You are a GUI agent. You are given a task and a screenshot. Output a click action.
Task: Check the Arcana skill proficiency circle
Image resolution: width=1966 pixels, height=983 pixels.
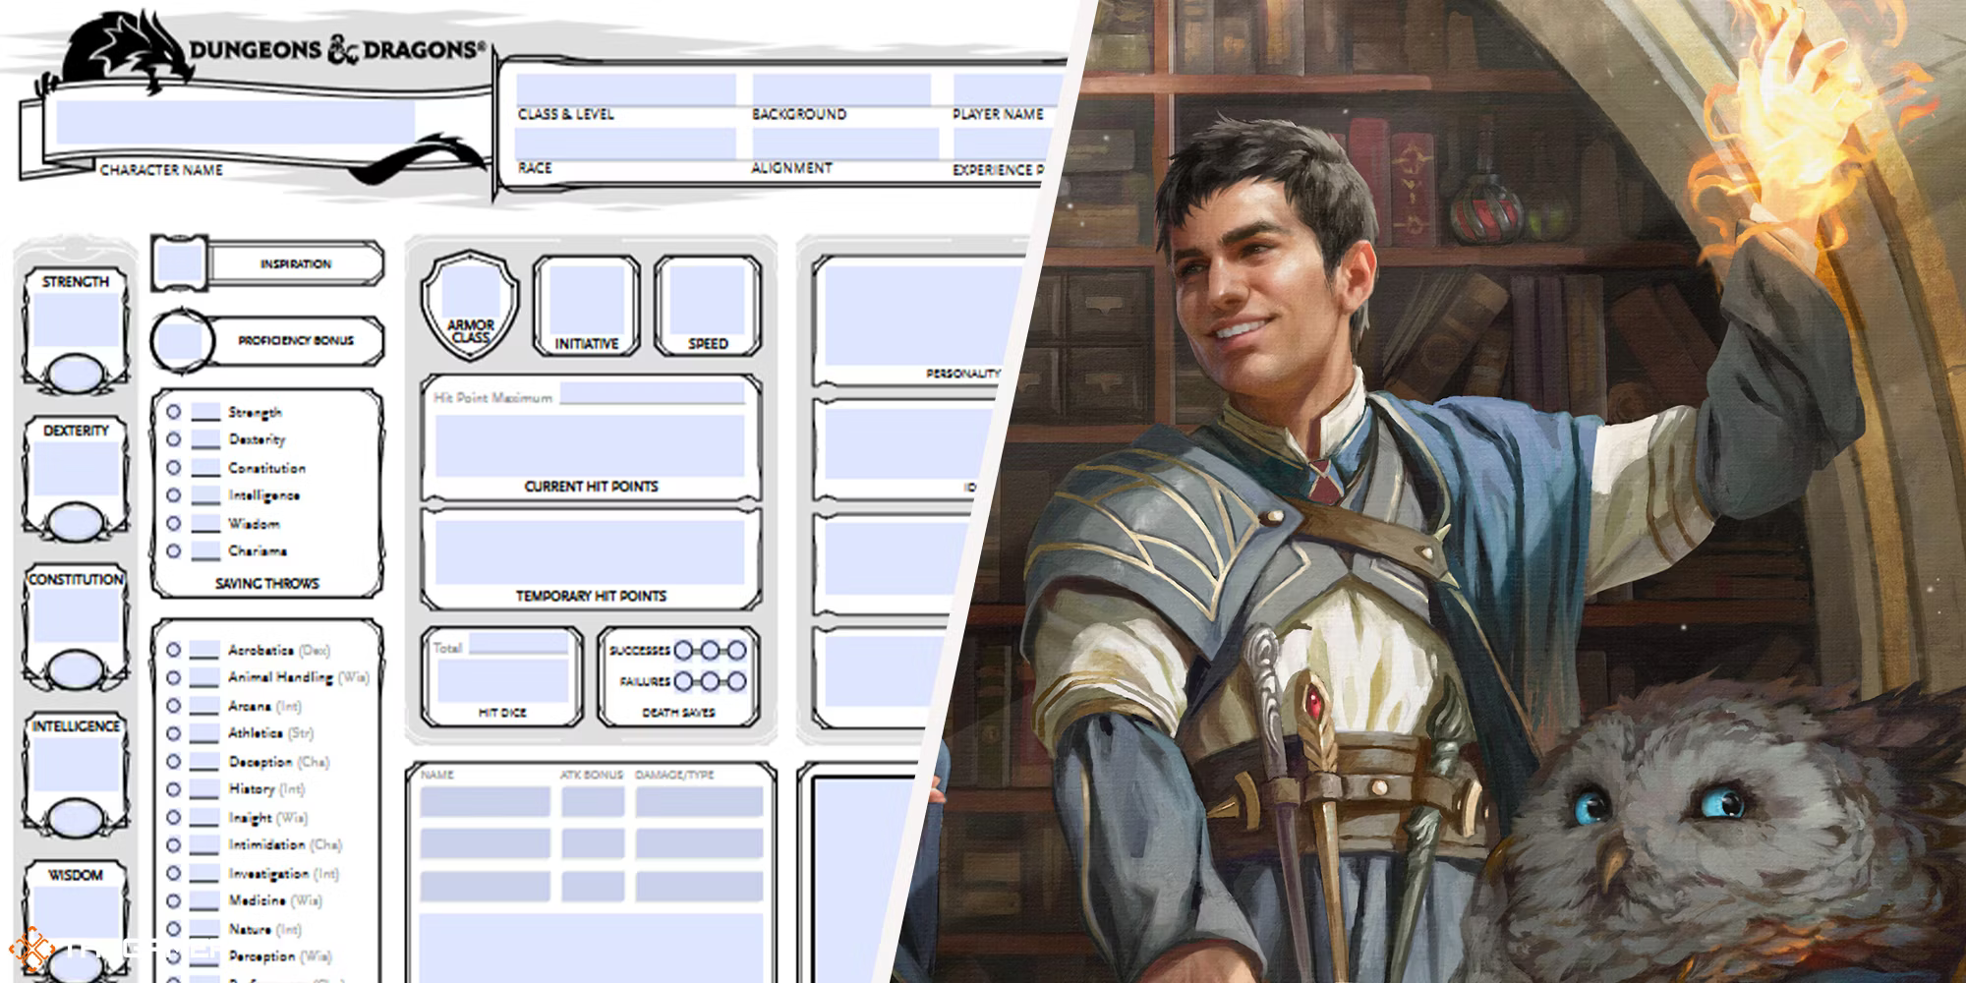tap(174, 706)
